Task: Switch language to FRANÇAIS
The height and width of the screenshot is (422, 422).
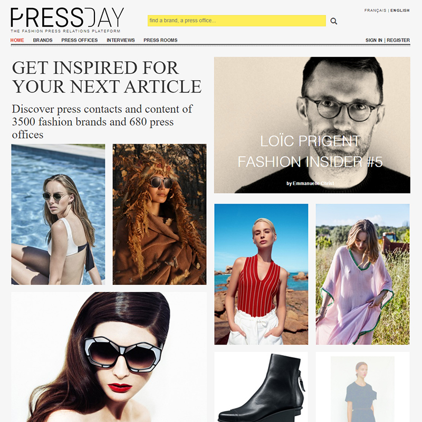Action: 375,10
